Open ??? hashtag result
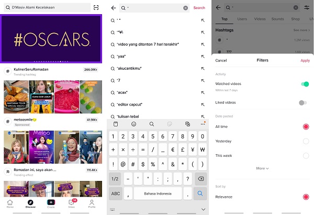314x215 pixels. tap(263, 52)
